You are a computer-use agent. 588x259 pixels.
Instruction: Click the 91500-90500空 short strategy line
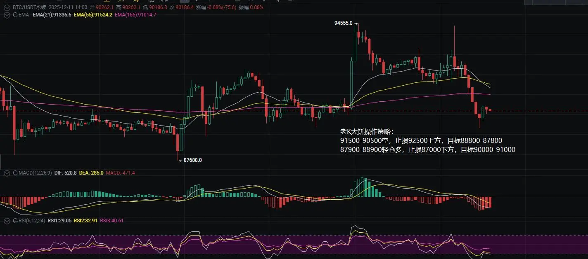click(421, 141)
